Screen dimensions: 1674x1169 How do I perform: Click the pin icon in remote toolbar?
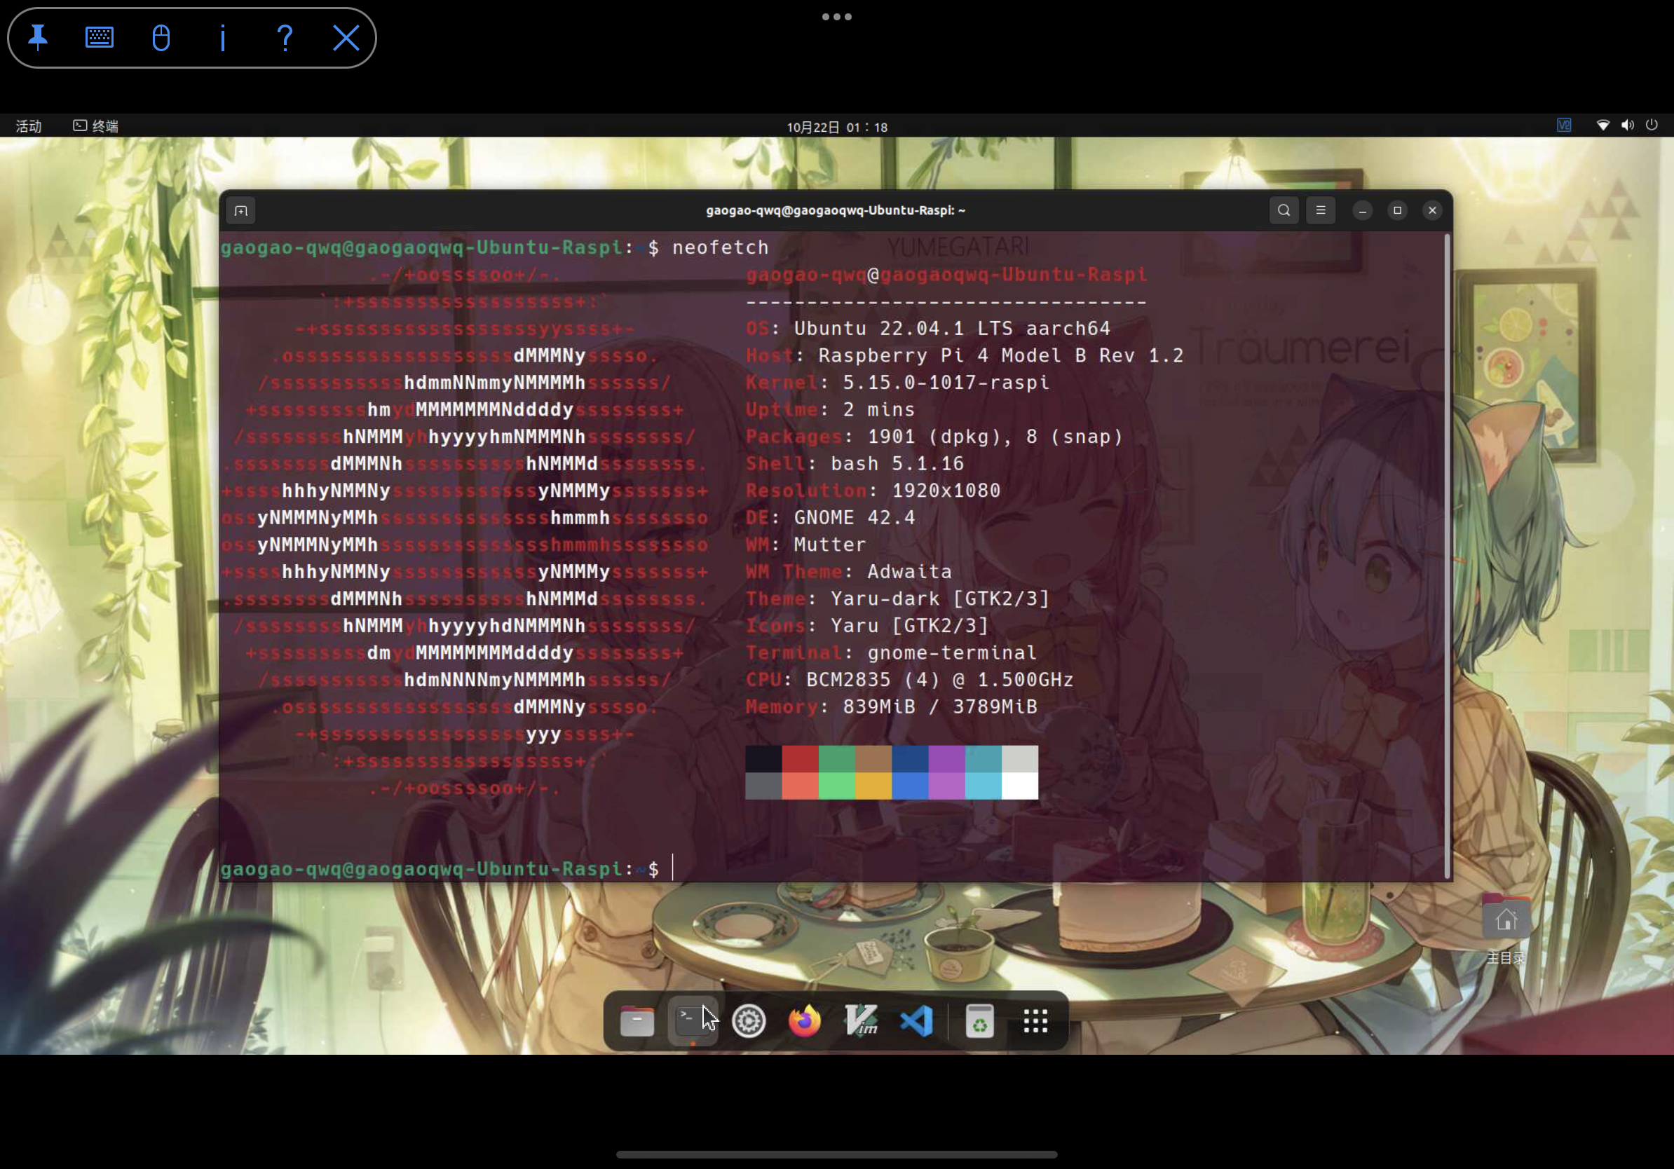(38, 37)
